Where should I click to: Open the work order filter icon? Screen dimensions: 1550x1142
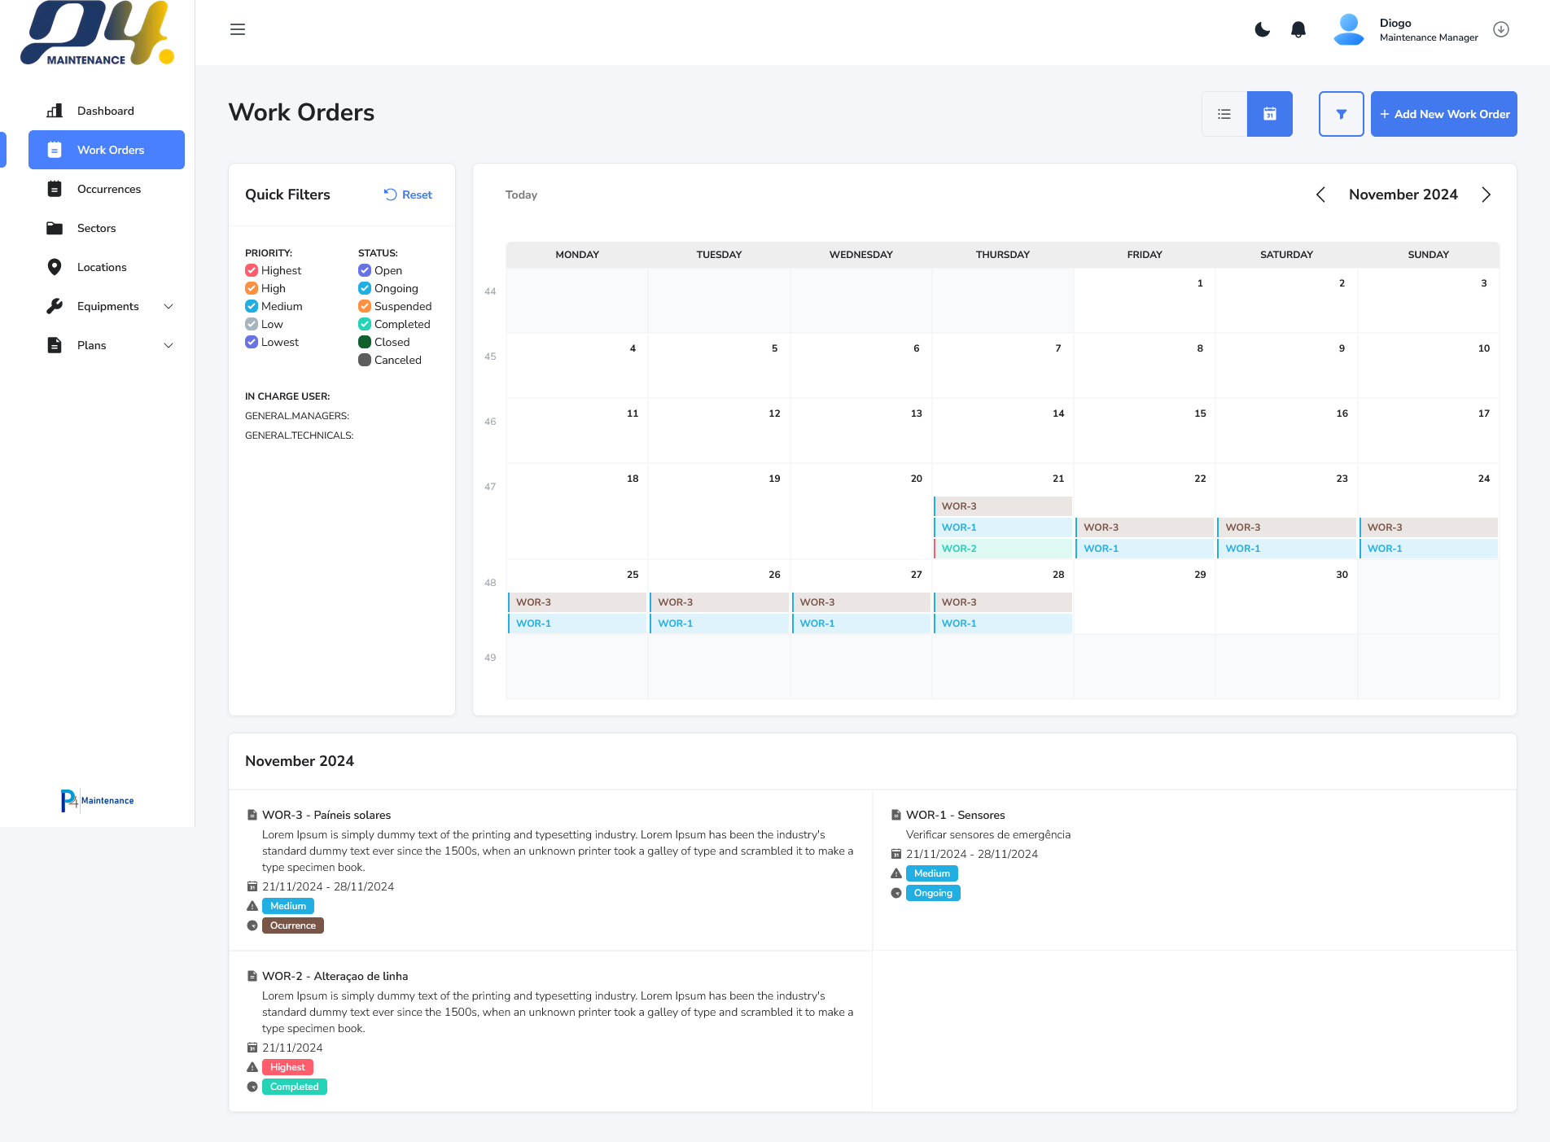click(x=1341, y=114)
